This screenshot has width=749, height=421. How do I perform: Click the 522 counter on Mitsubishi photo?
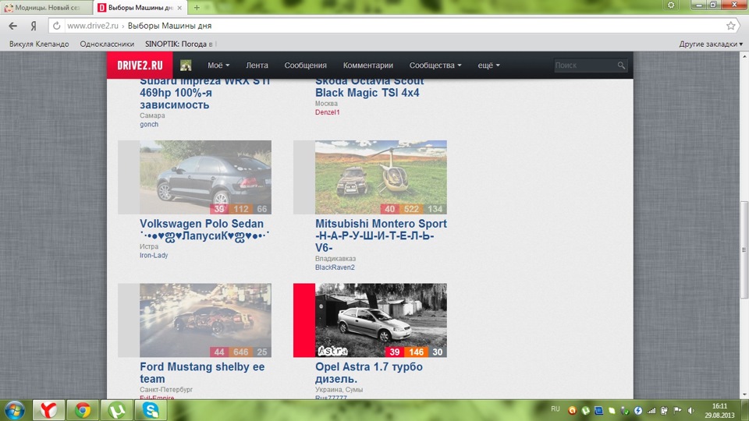tap(411, 209)
